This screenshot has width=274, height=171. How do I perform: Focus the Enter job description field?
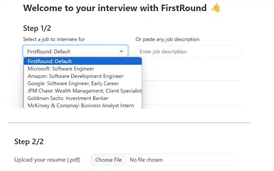[x=188, y=51]
